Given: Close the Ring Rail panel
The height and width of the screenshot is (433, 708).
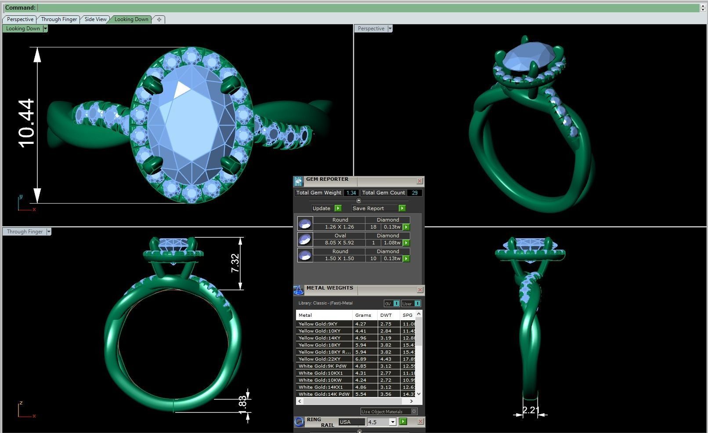Looking at the screenshot, I should 420,421.
